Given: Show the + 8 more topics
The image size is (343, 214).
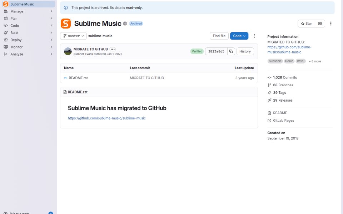Looking at the screenshot, I should coord(315,61).
